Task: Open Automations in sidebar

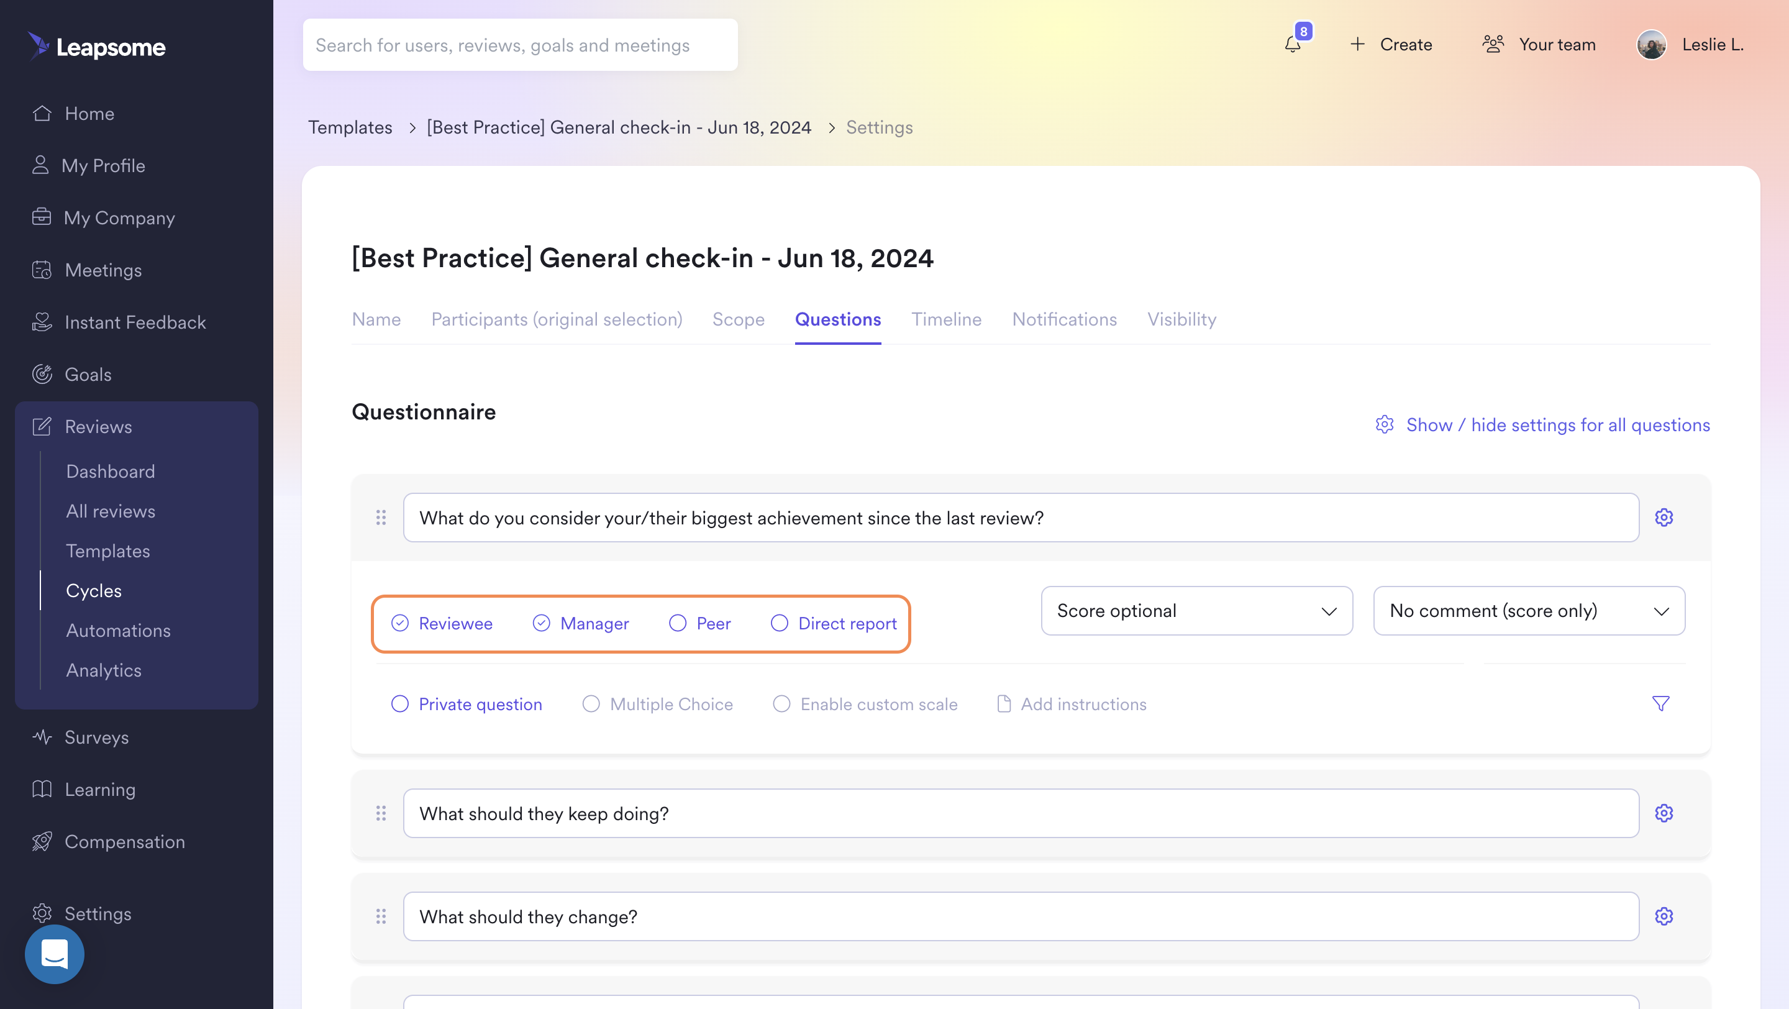Action: 118,630
